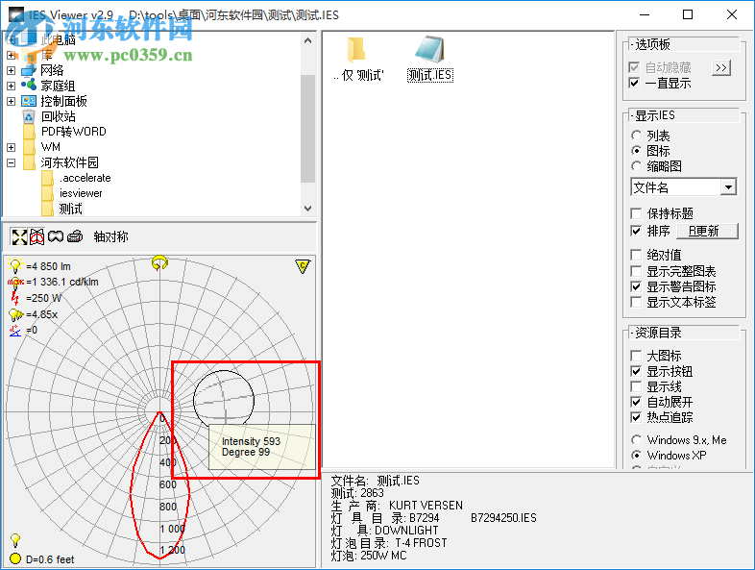Click the '文件名: 测试.IES' info line
This screenshot has height=570, width=755.
click(375, 481)
